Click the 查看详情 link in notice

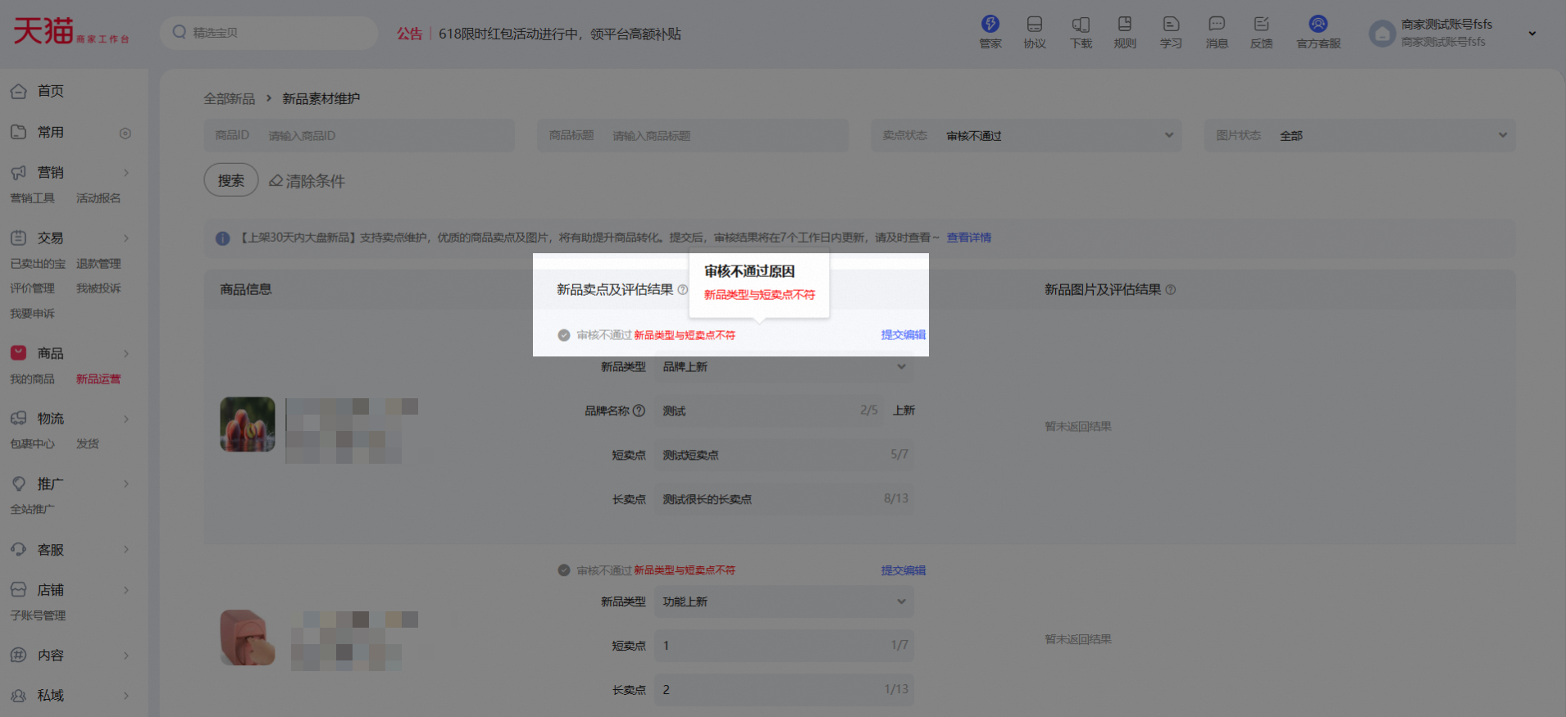pyautogui.click(x=969, y=238)
